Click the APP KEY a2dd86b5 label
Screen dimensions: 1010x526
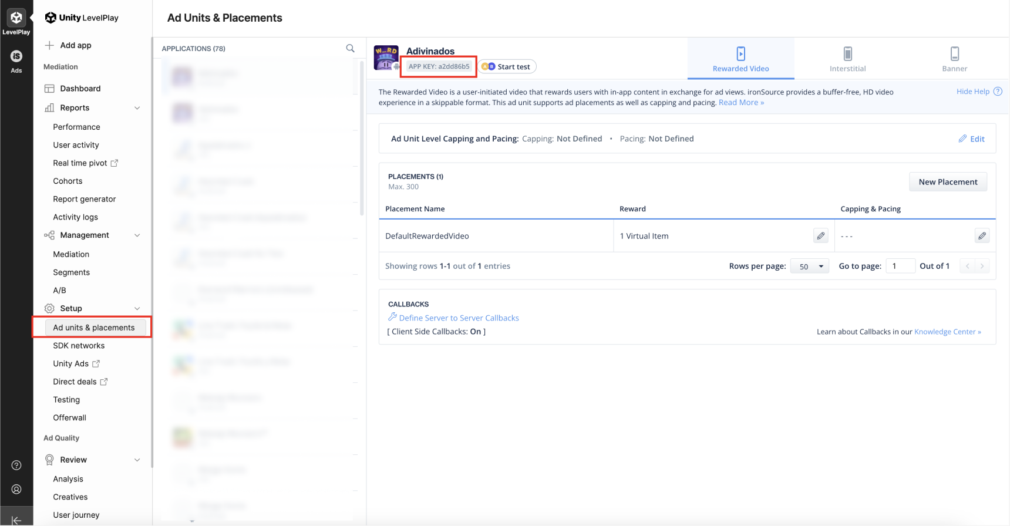click(439, 66)
